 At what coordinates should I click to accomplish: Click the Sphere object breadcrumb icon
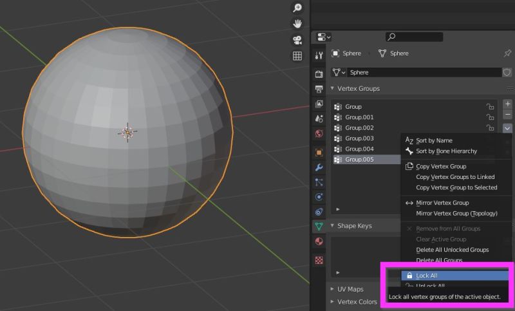(335, 53)
